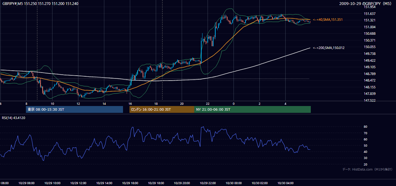
Task: Click hour tick 22 under the price chart
Action: click(208, 104)
